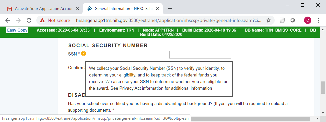Go back with the browser back arrow
The image size is (326, 122).
(8, 20)
